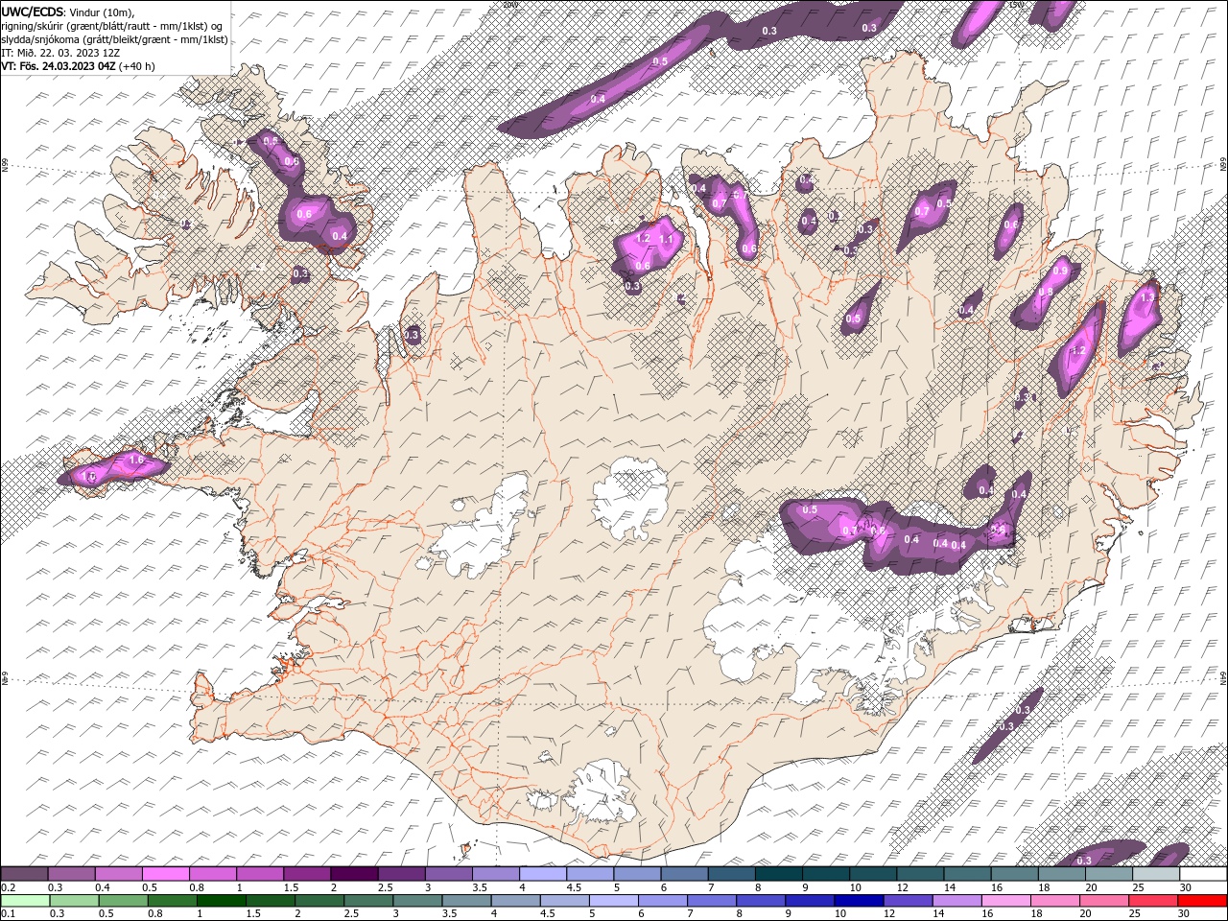Click the deep navy blue swatch at rain value 10
The image size is (1228, 921).
coord(859,901)
